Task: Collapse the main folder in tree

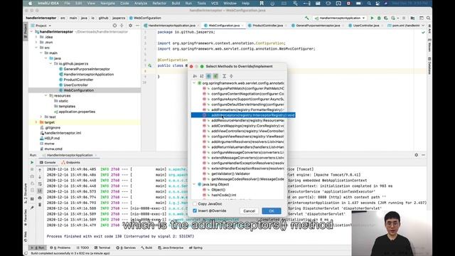Action: pos(41,53)
